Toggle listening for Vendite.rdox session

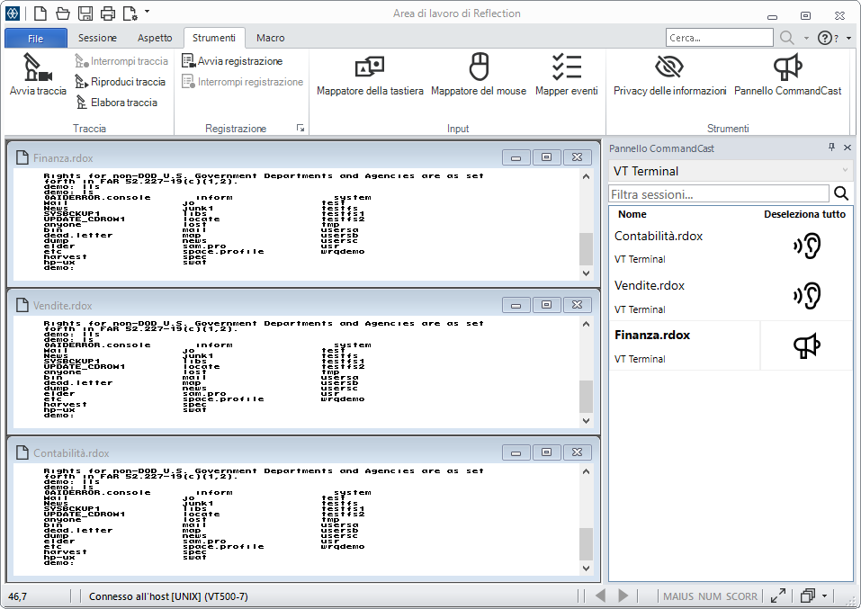tap(807, 296)
